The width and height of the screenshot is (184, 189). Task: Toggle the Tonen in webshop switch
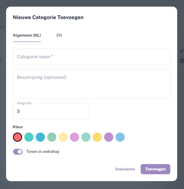(18, 152)
